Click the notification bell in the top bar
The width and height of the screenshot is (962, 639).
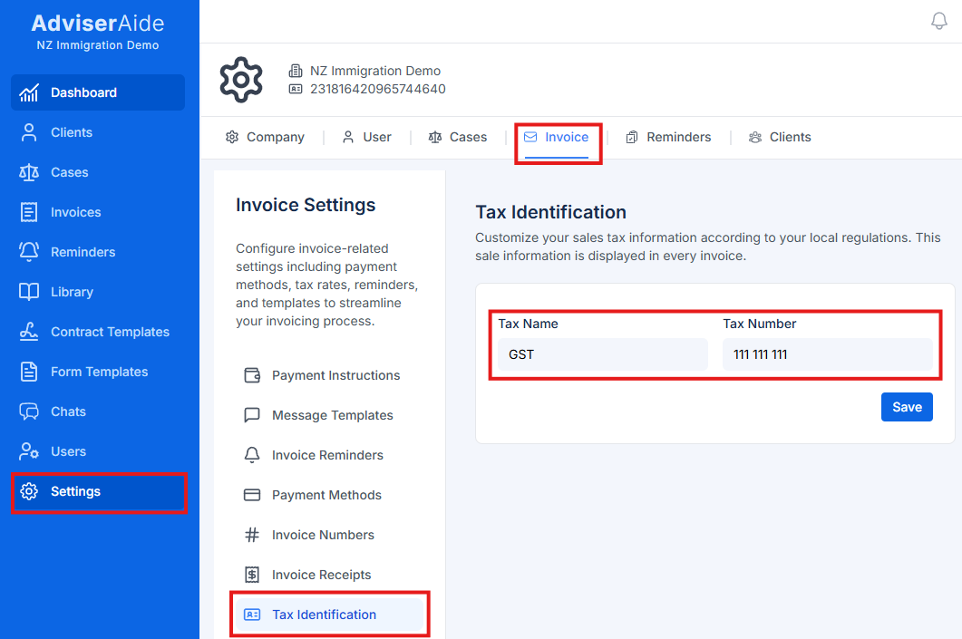[939, 20]
